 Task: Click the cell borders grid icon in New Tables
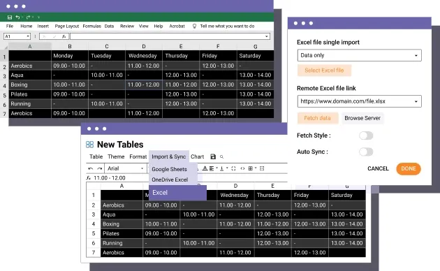[x=250, y=168]
